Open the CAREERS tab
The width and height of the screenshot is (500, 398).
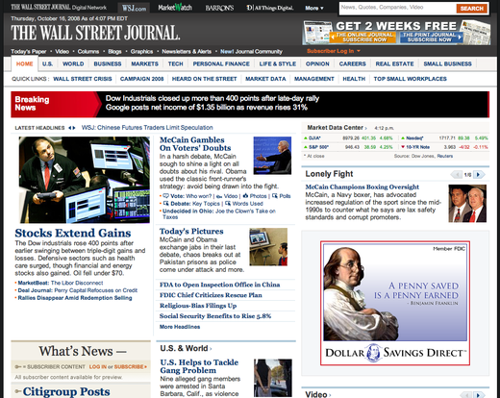point(352,63)
